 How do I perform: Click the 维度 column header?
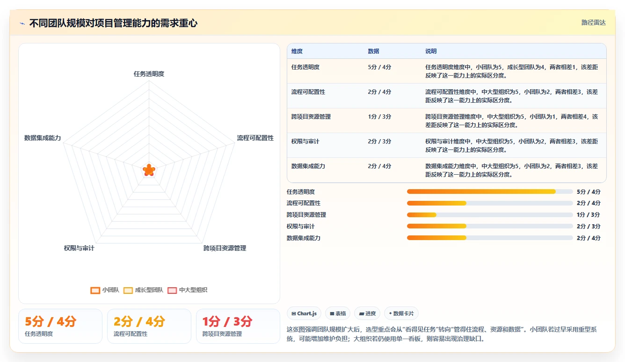297,51
